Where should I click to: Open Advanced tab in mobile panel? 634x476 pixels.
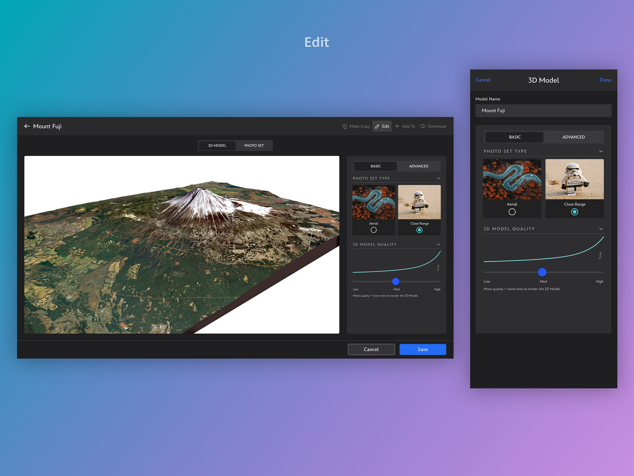pos(573,137)
